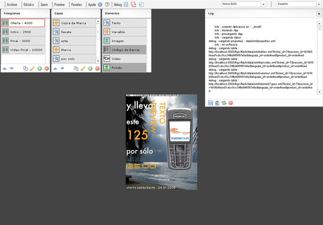Choose the Fondo element
Image resolution: width=323 pixels, height=225 pixels.
pyautogui.click(x=124, y=68)
